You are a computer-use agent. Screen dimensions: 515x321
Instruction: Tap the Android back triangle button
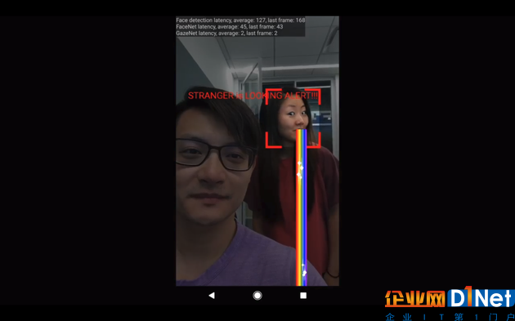[212, 296]
